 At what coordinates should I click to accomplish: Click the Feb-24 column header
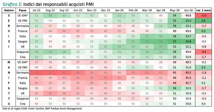(133, 10)
